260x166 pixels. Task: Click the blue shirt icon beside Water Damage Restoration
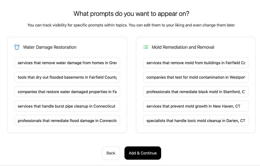pos(17,47)
